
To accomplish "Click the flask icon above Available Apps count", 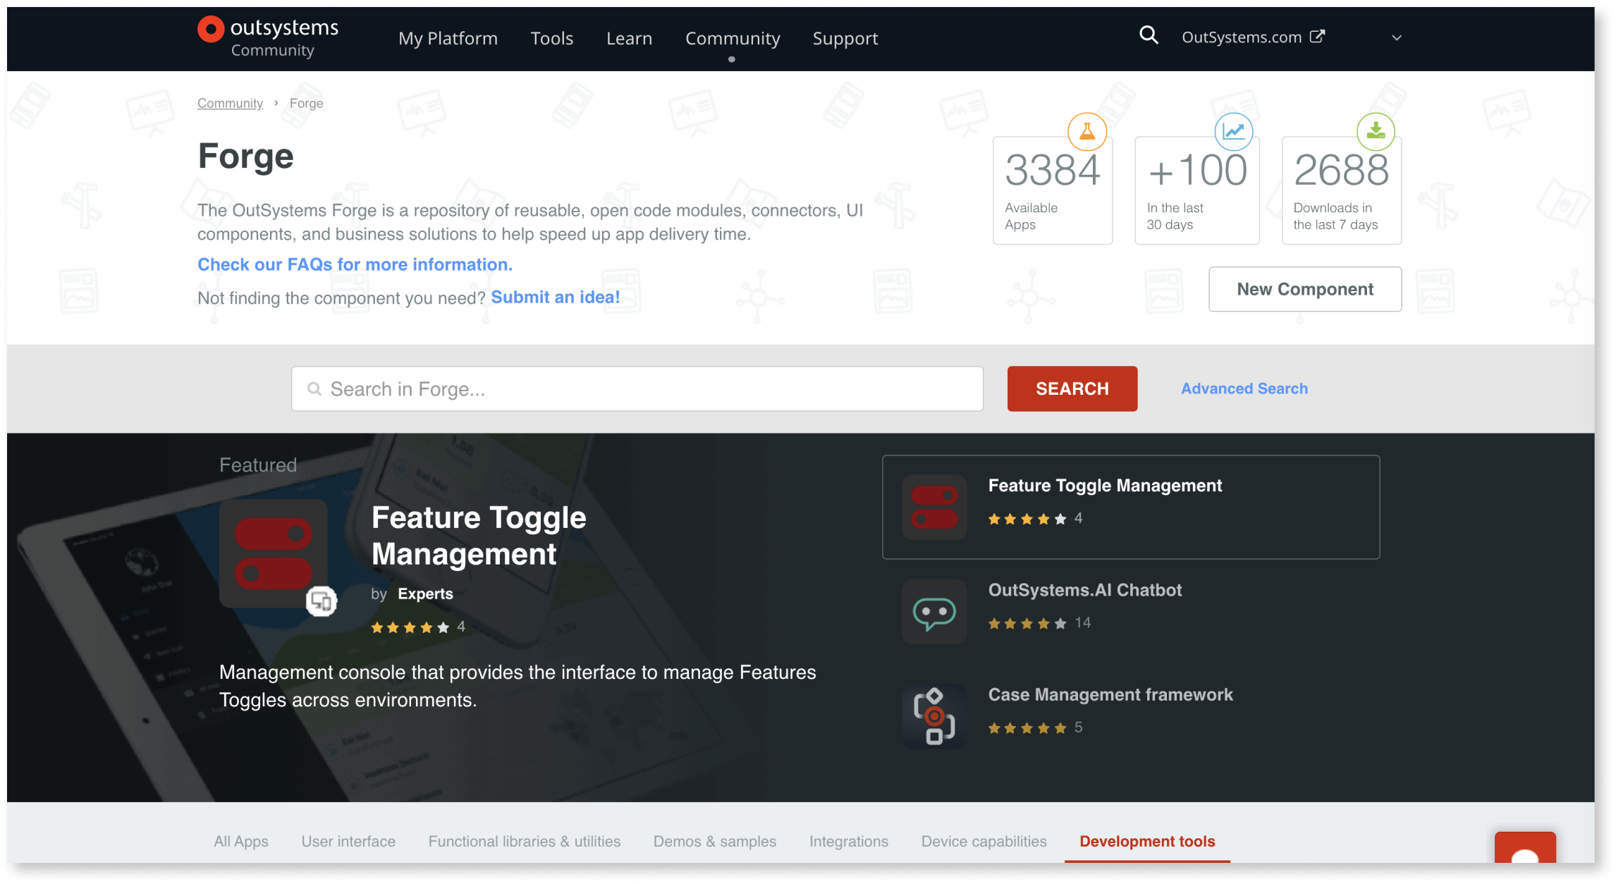I will 1086,131.
